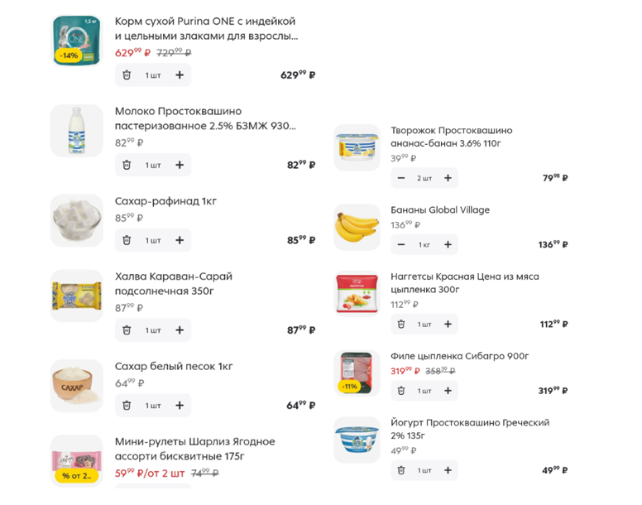Click the -14% discount badge on Purina
The height and width of the screenshot is (505, 642).
pos(69,55)
